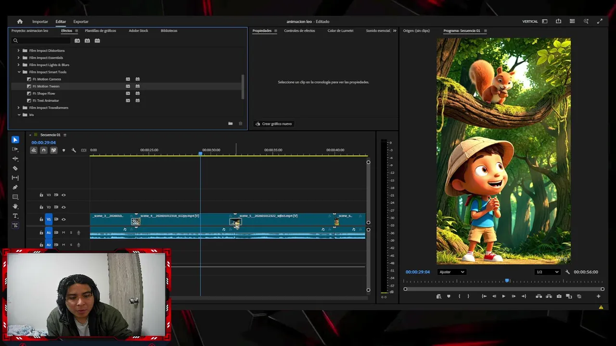This screenshot has width=616, height=346.
Task: Select the Pen tool
Action: click(x=15, y=187)
